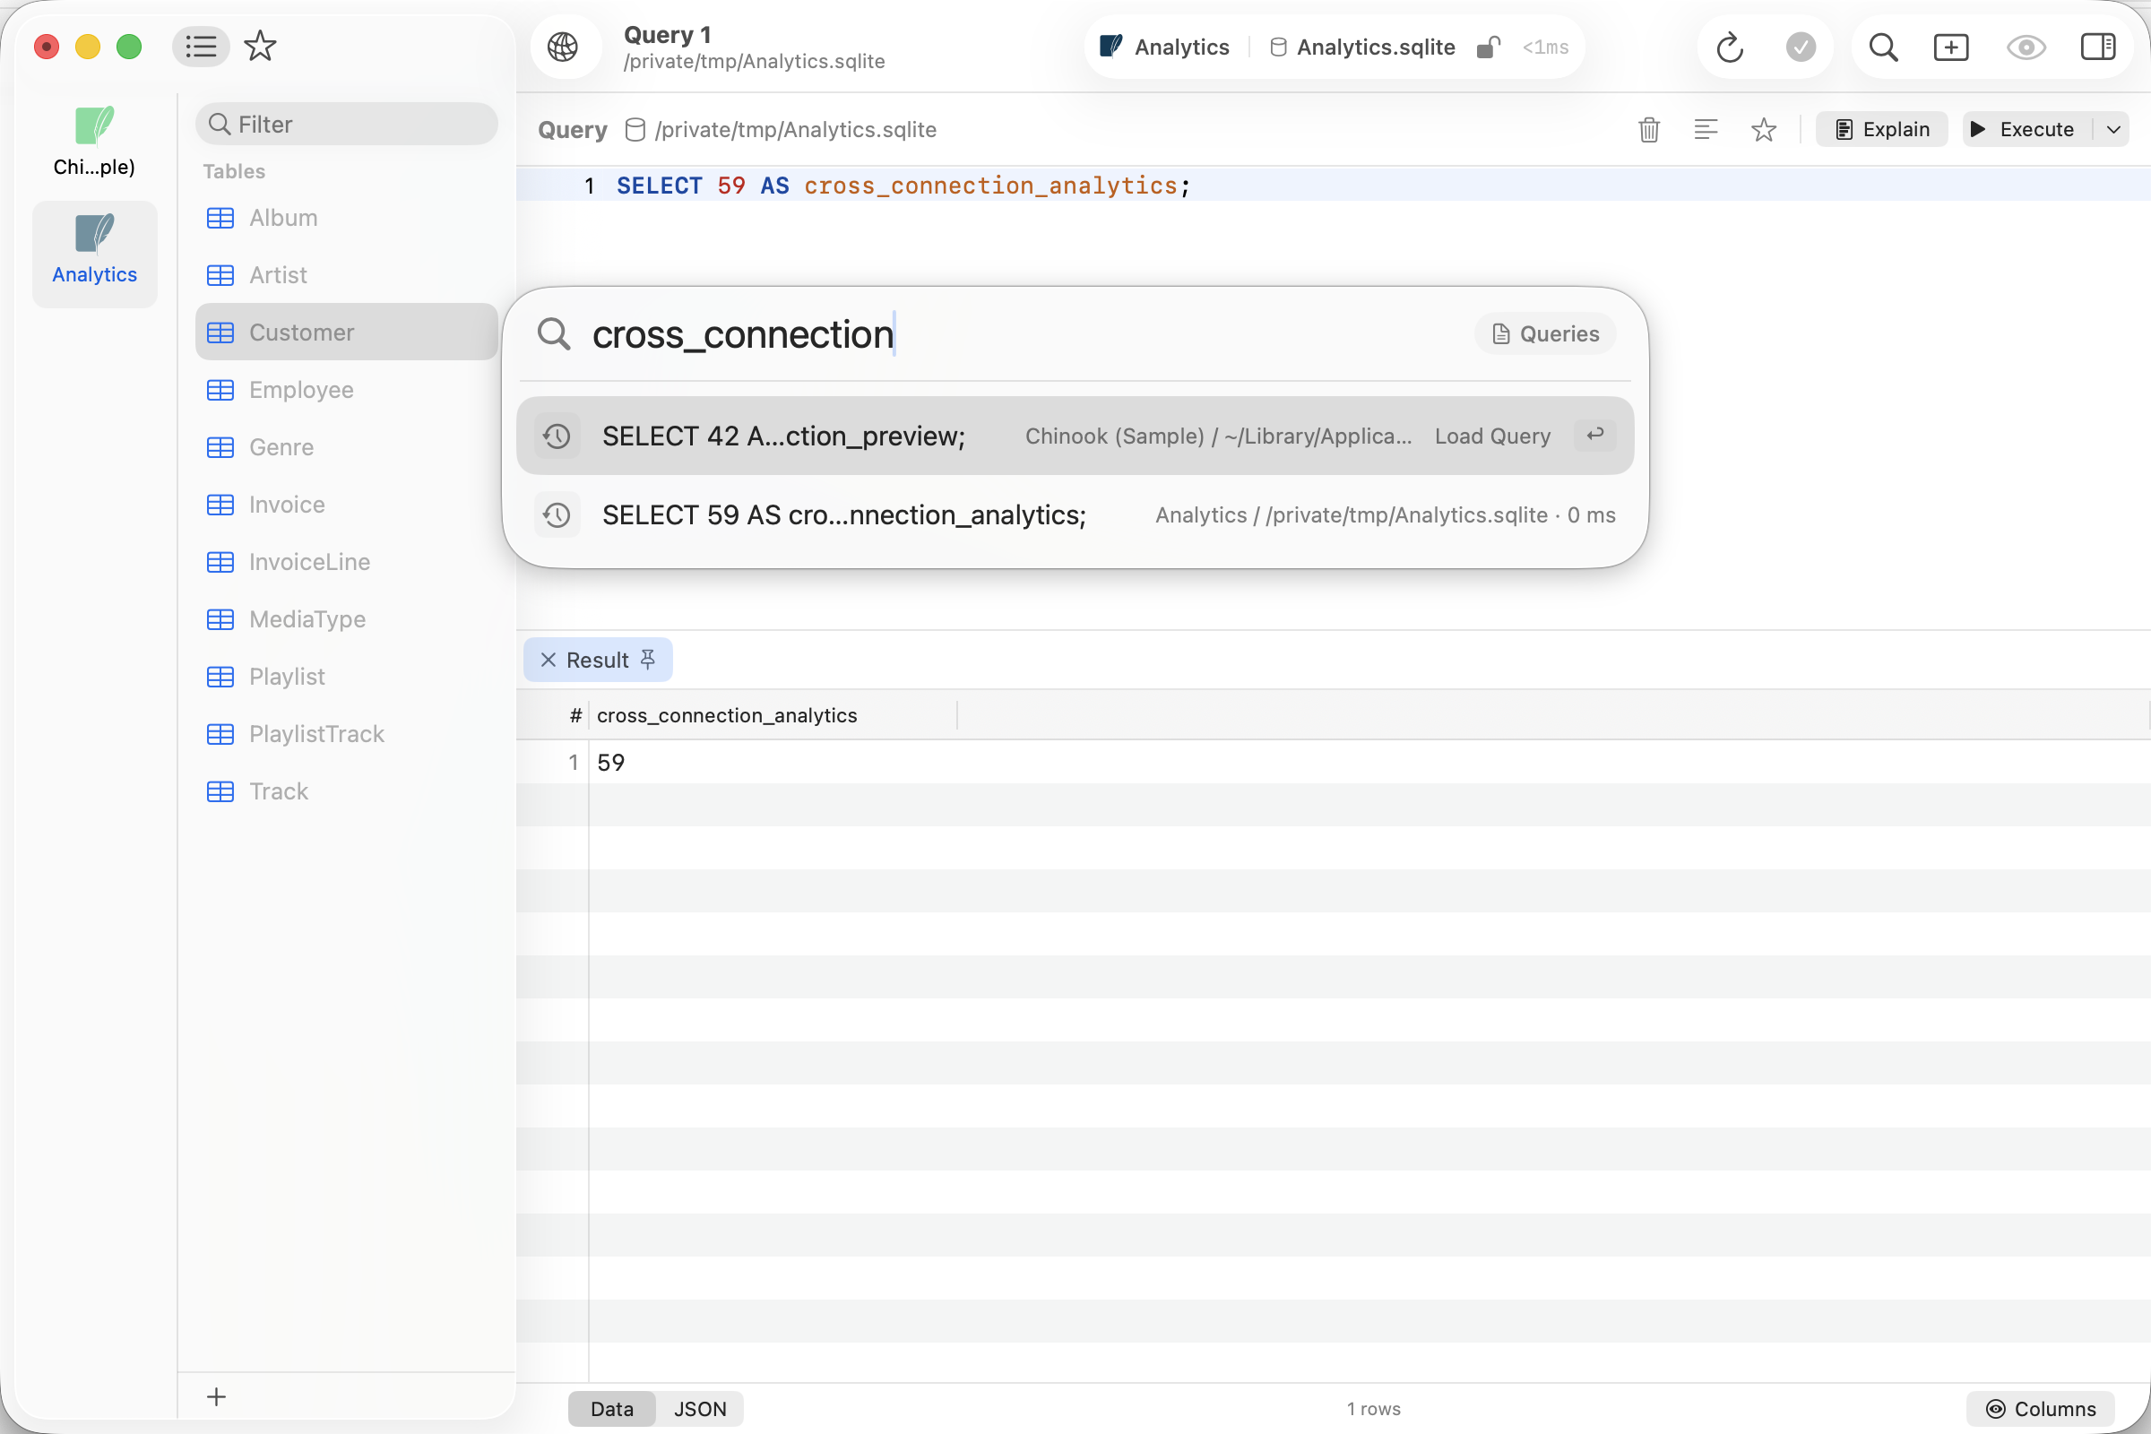Open the PlaylistTrack table
This screenshot has width=2151, height=1434.
347,734
